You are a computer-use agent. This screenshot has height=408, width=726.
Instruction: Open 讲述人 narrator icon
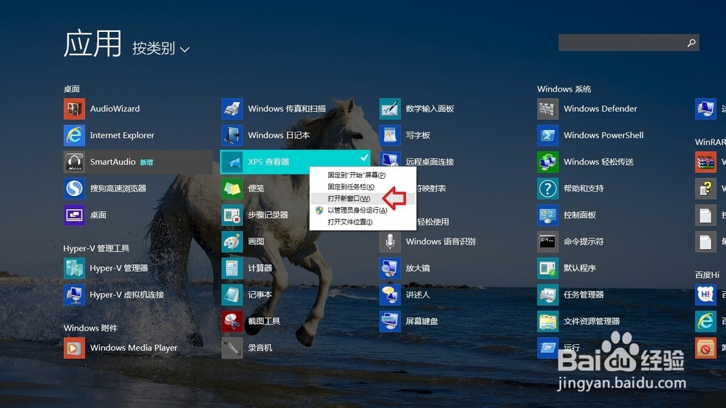pos(390,295)
